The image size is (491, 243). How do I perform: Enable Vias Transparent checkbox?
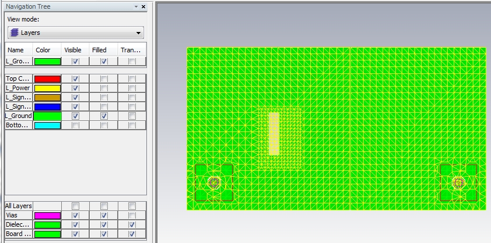(132, 216)
